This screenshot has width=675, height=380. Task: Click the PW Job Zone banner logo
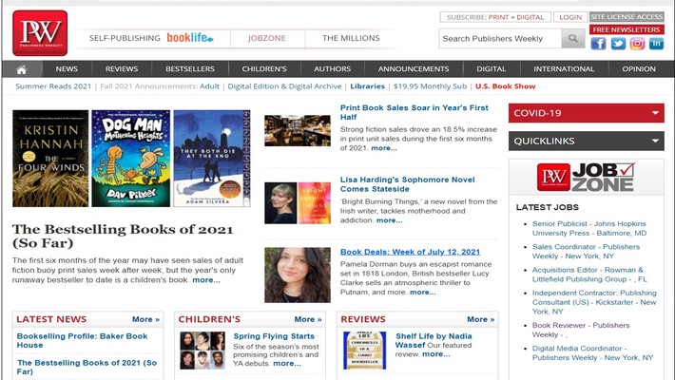click(x=586, y=178)
